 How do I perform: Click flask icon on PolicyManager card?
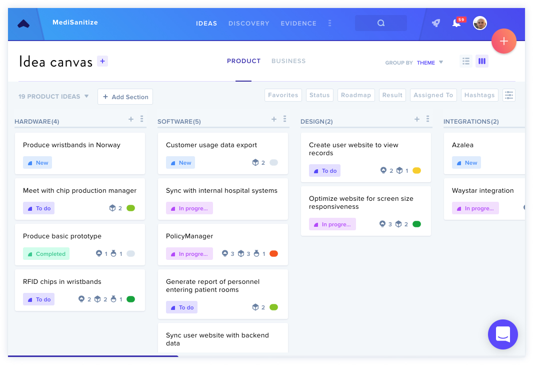[x=256, y=254]
